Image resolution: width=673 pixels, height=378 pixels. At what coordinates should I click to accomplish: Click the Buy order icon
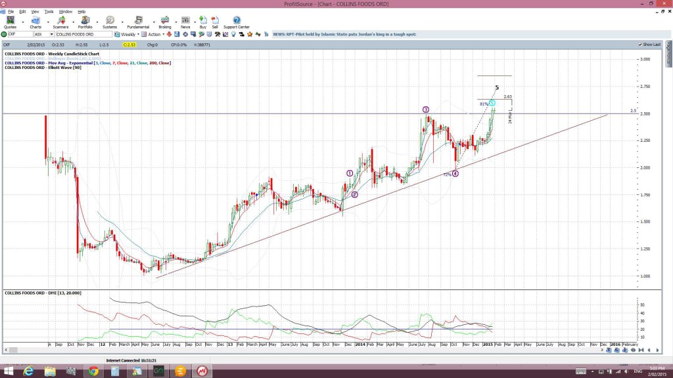tap(203, 20)
